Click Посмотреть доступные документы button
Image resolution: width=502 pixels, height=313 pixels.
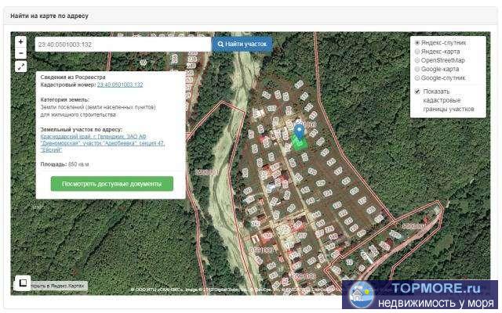pyautogui.click(x=111, y=184)
